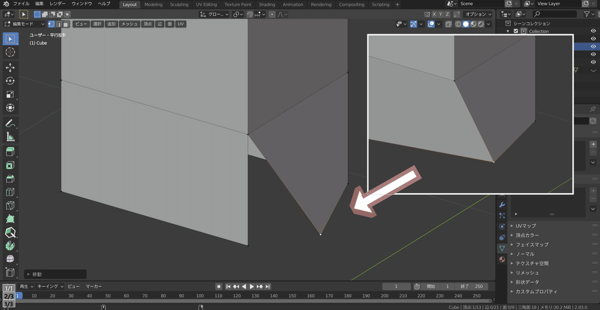Click the Blender logo menu icon
This screenshot has width=600, height=310.
coord(5,4)
